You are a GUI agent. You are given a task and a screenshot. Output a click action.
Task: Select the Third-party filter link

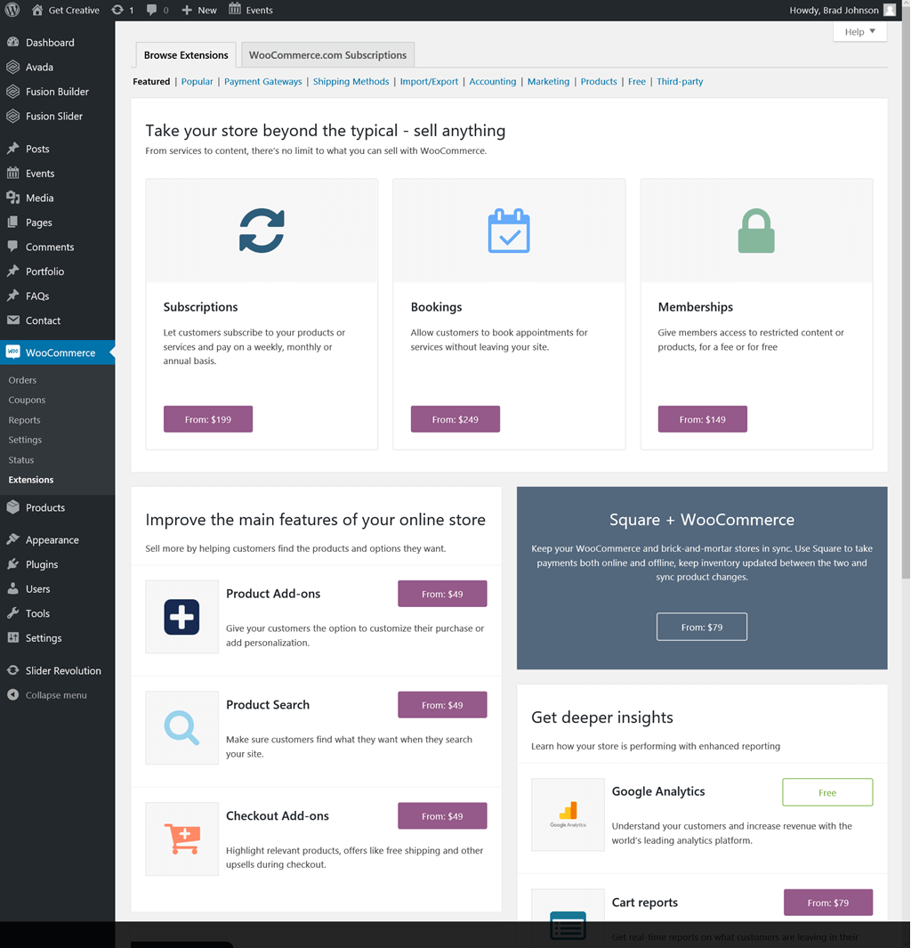click(680, 82)
